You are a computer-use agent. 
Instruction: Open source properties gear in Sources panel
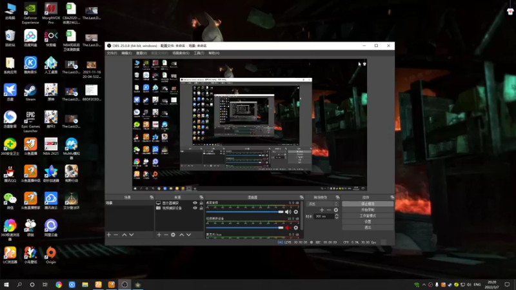(173, 235)
